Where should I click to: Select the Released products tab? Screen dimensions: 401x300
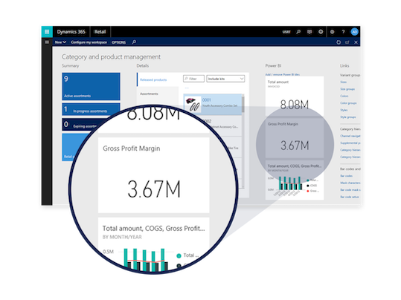tap(153, 80)
